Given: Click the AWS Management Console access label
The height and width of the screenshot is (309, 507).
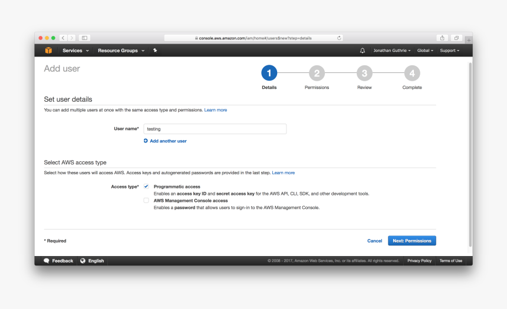Looking at the screenshot, I should coord(191,201).
